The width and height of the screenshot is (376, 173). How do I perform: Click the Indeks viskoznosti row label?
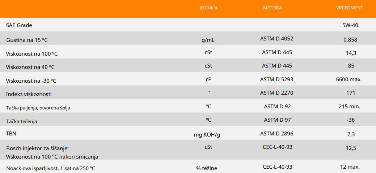pyautogui.click(x=29, y=94)
